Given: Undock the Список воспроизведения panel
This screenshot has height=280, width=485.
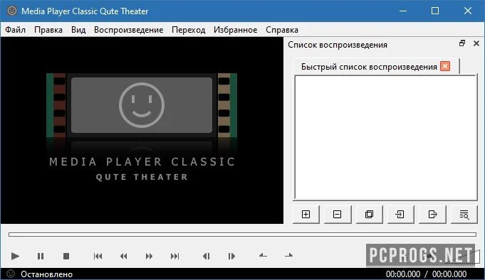Looking at the screenshot, I should click(x=462, y=43).
